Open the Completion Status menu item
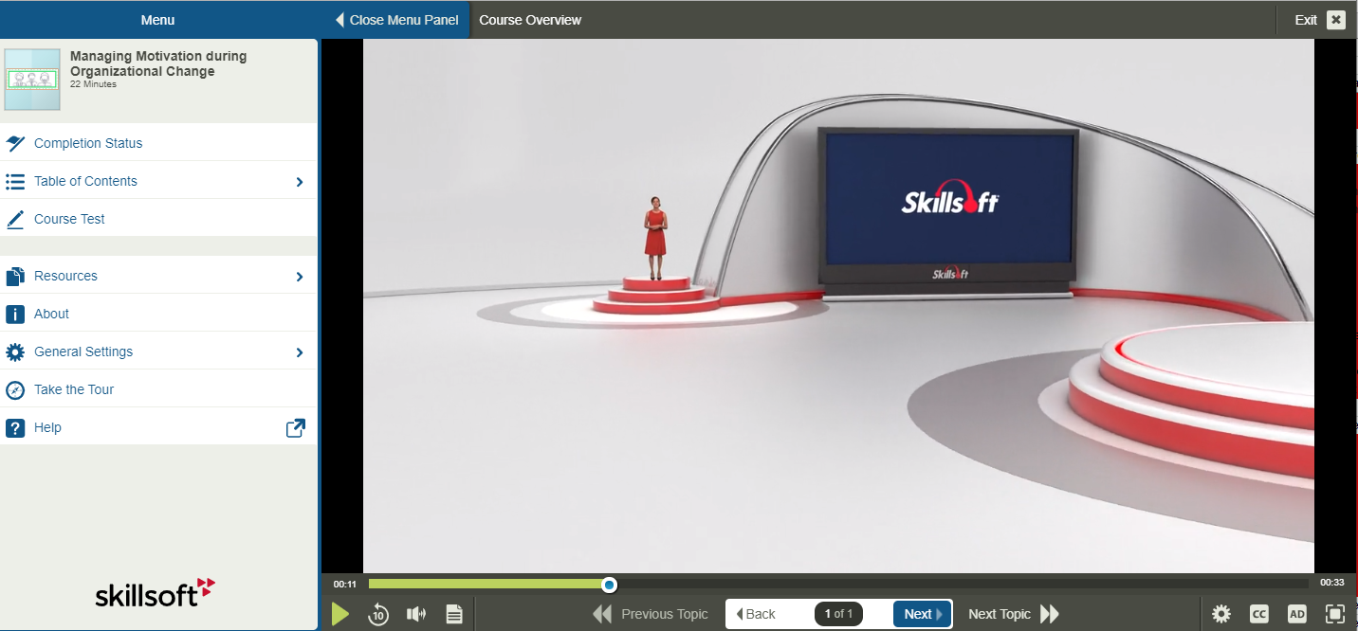Viewport: 1358px width, 631px height. click(x=88, y=143)
